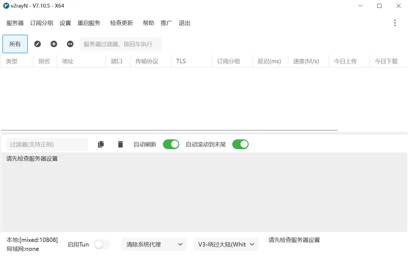
Task: Sort by the 地址 column header
Action: [x=81, y=61]
